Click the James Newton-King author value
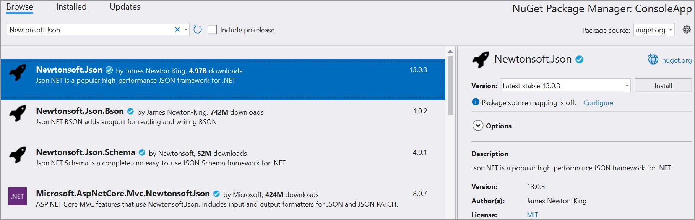This screenshot has height=220, width=695. coord(557,201)
